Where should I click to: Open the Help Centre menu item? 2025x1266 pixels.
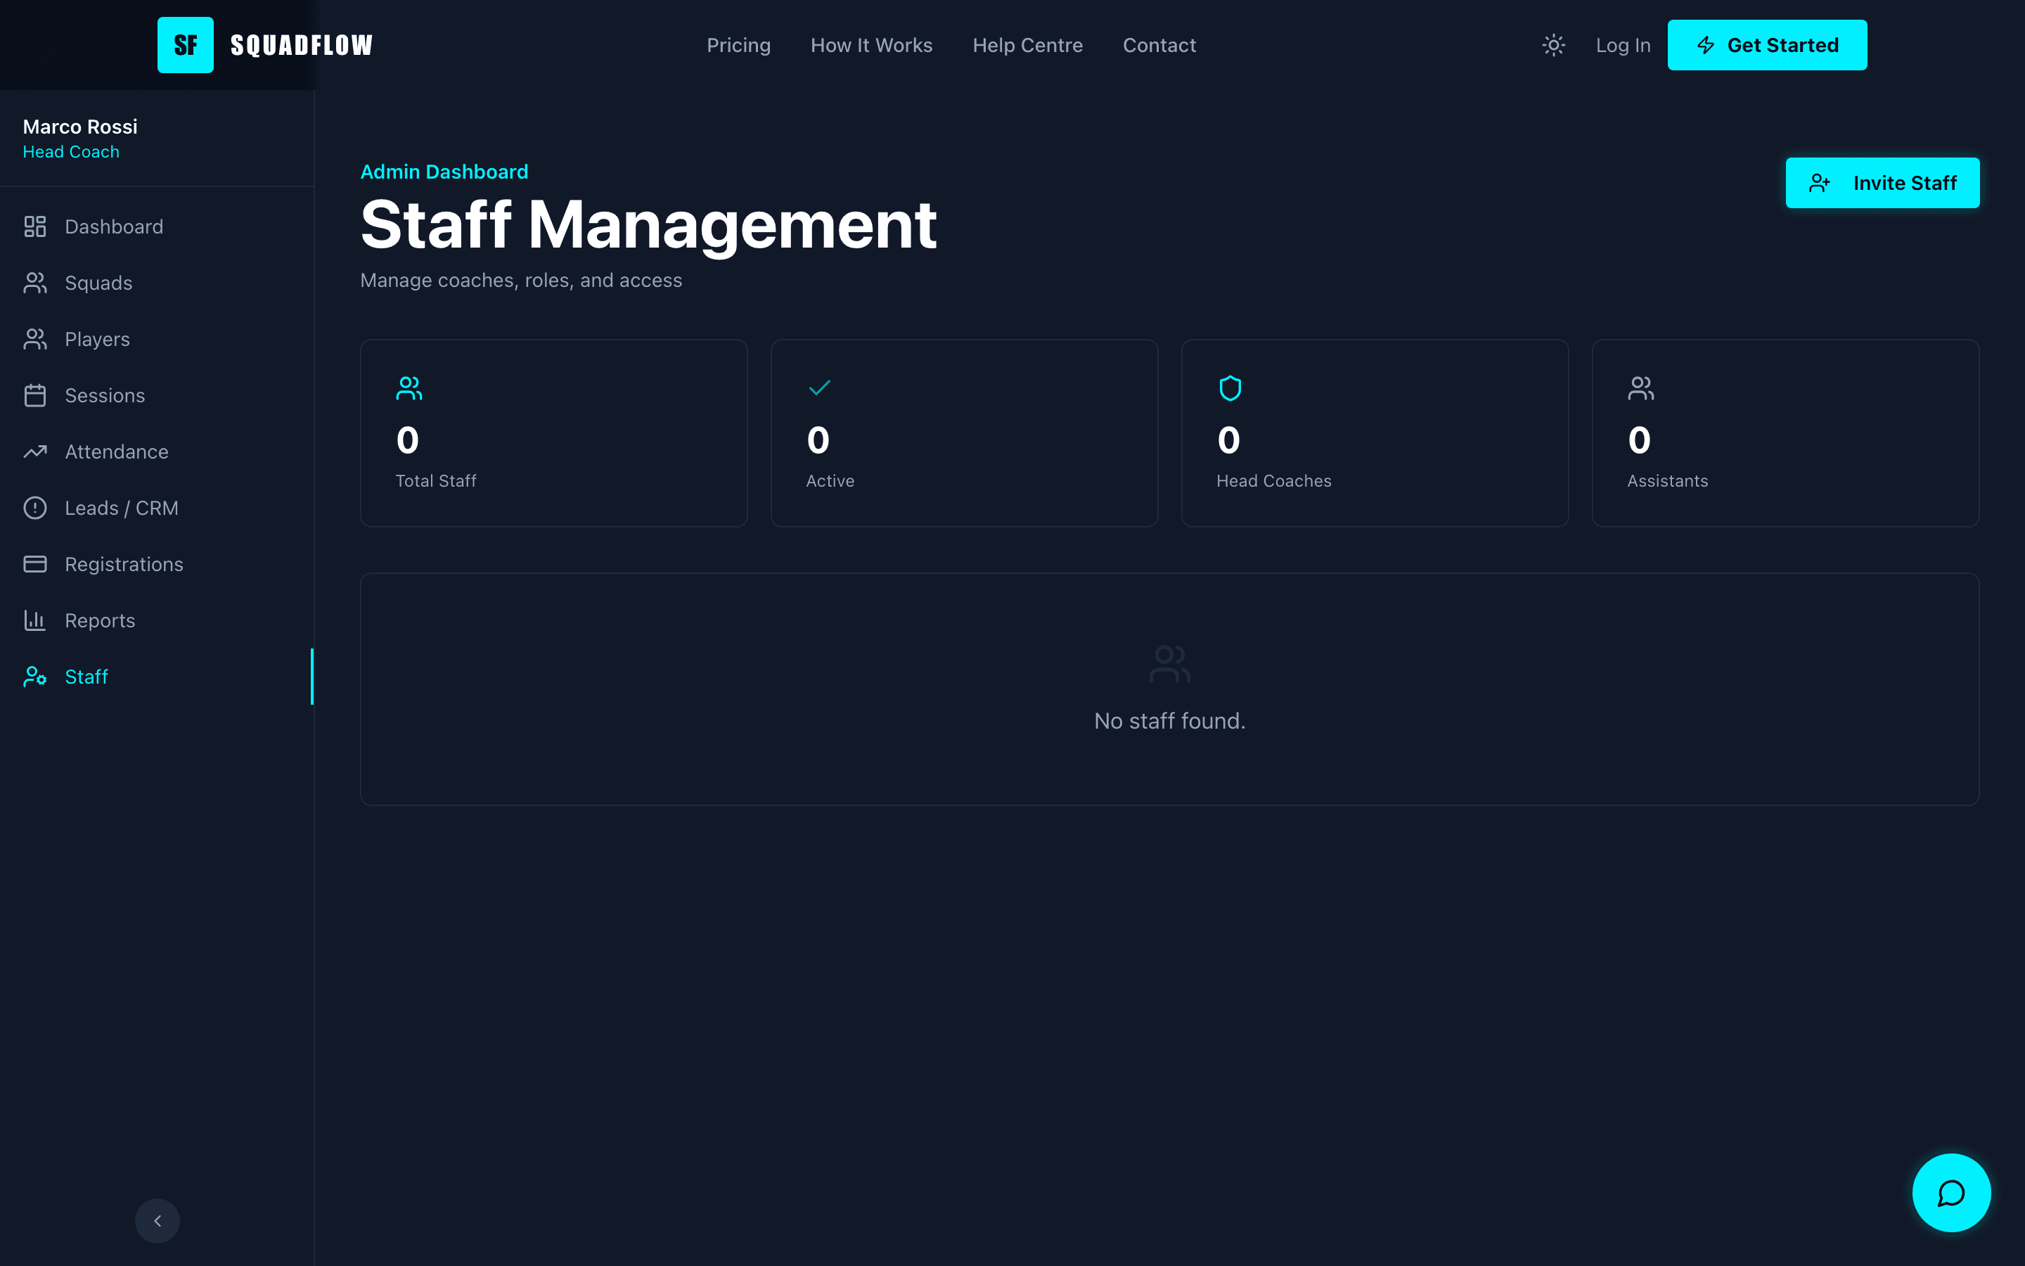click(1027, 45)
